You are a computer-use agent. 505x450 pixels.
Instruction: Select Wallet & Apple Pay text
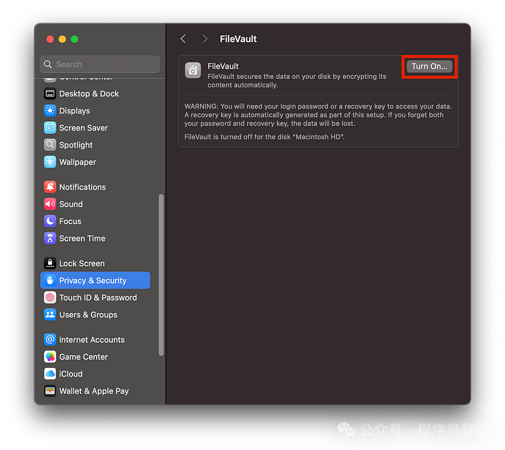click(93, 391)
